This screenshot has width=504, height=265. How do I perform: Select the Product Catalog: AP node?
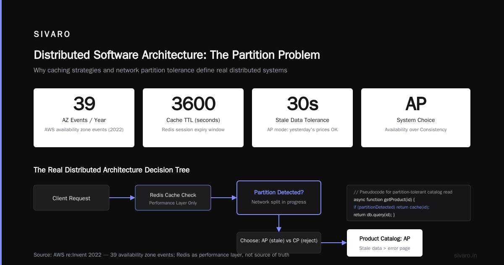coord(385,243)
